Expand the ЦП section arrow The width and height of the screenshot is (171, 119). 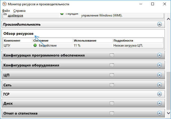159,75
